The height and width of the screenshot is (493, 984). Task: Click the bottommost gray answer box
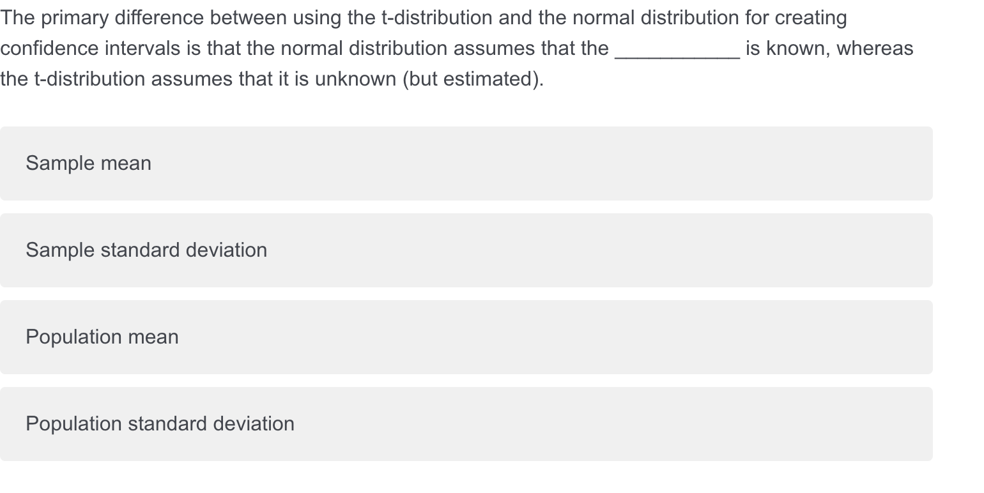[466, 423]
